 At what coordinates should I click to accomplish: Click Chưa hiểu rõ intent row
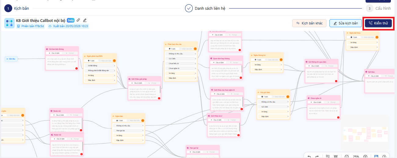180,63
